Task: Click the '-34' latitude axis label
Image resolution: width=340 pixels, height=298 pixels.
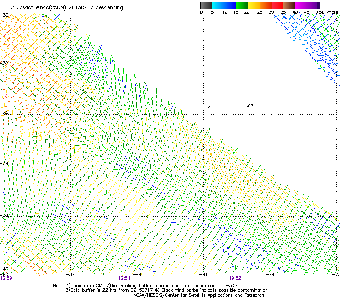Action: [x=4, y=113]
